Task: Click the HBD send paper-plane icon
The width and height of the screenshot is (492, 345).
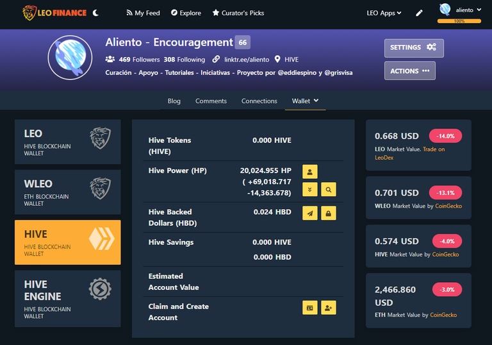Action: [x=310, y=213]
